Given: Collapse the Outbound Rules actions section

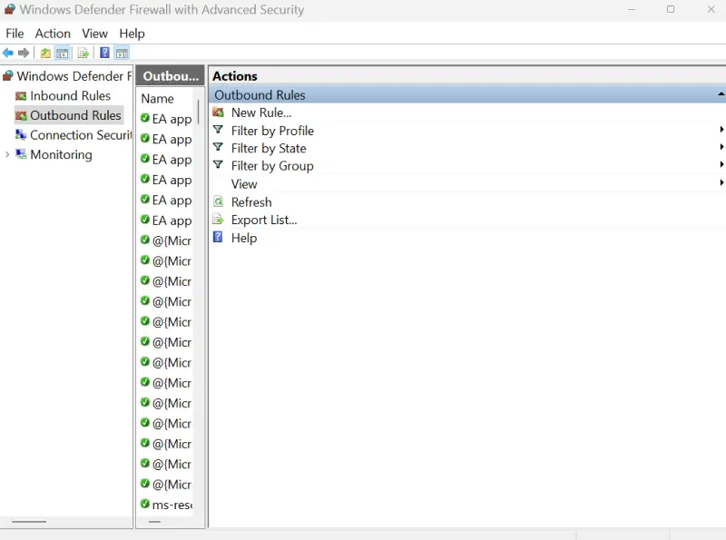Looking at the screenshot, I should 721,94.
